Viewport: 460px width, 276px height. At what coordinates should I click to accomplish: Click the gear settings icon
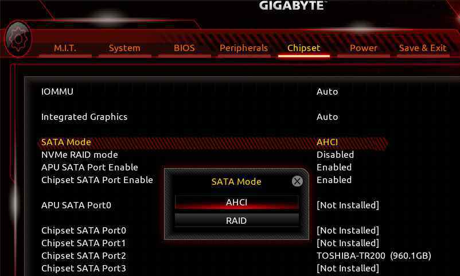coord(18,39)
